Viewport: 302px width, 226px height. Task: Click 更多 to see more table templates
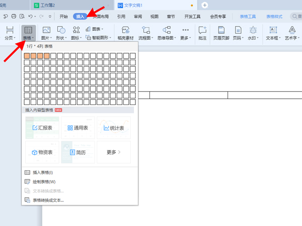113,152
